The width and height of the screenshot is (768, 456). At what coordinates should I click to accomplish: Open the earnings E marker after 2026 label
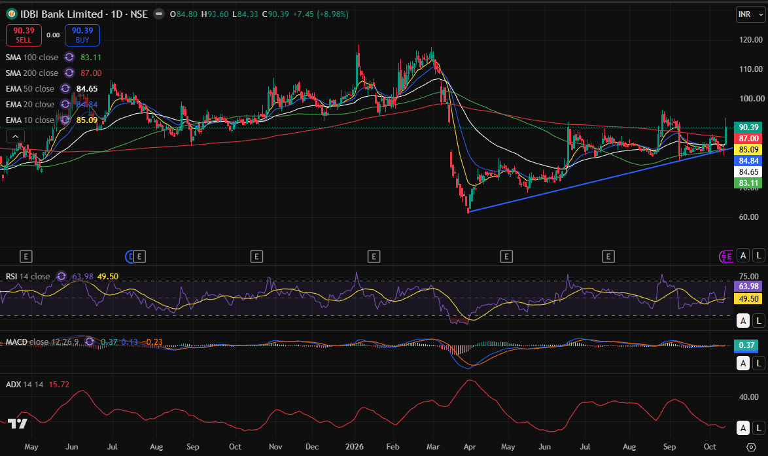374,256
